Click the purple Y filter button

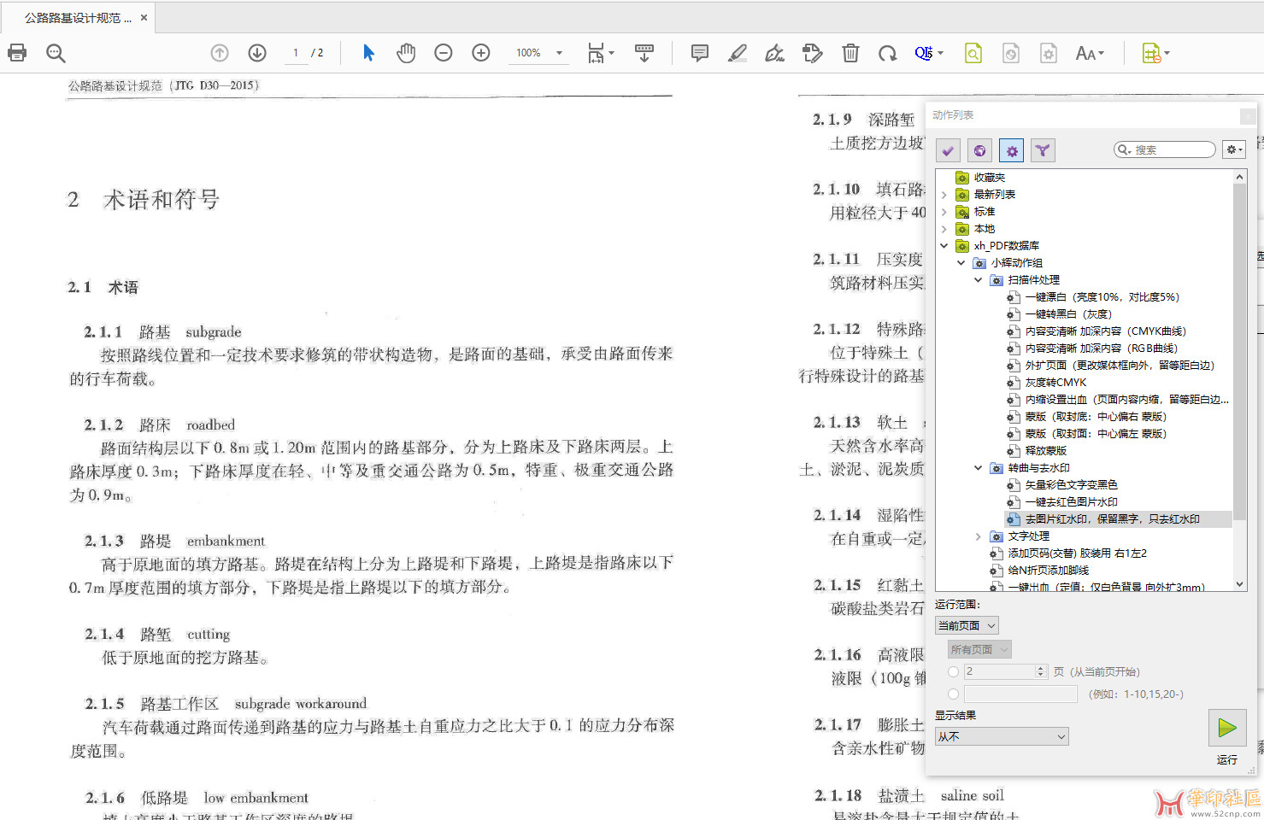(1043, 150)
